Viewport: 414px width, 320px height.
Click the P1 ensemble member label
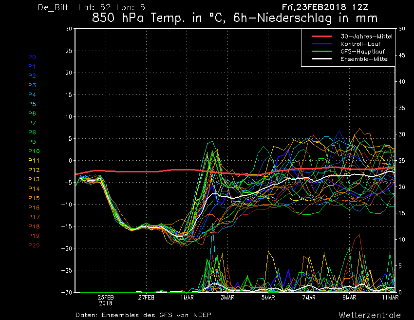32,67
